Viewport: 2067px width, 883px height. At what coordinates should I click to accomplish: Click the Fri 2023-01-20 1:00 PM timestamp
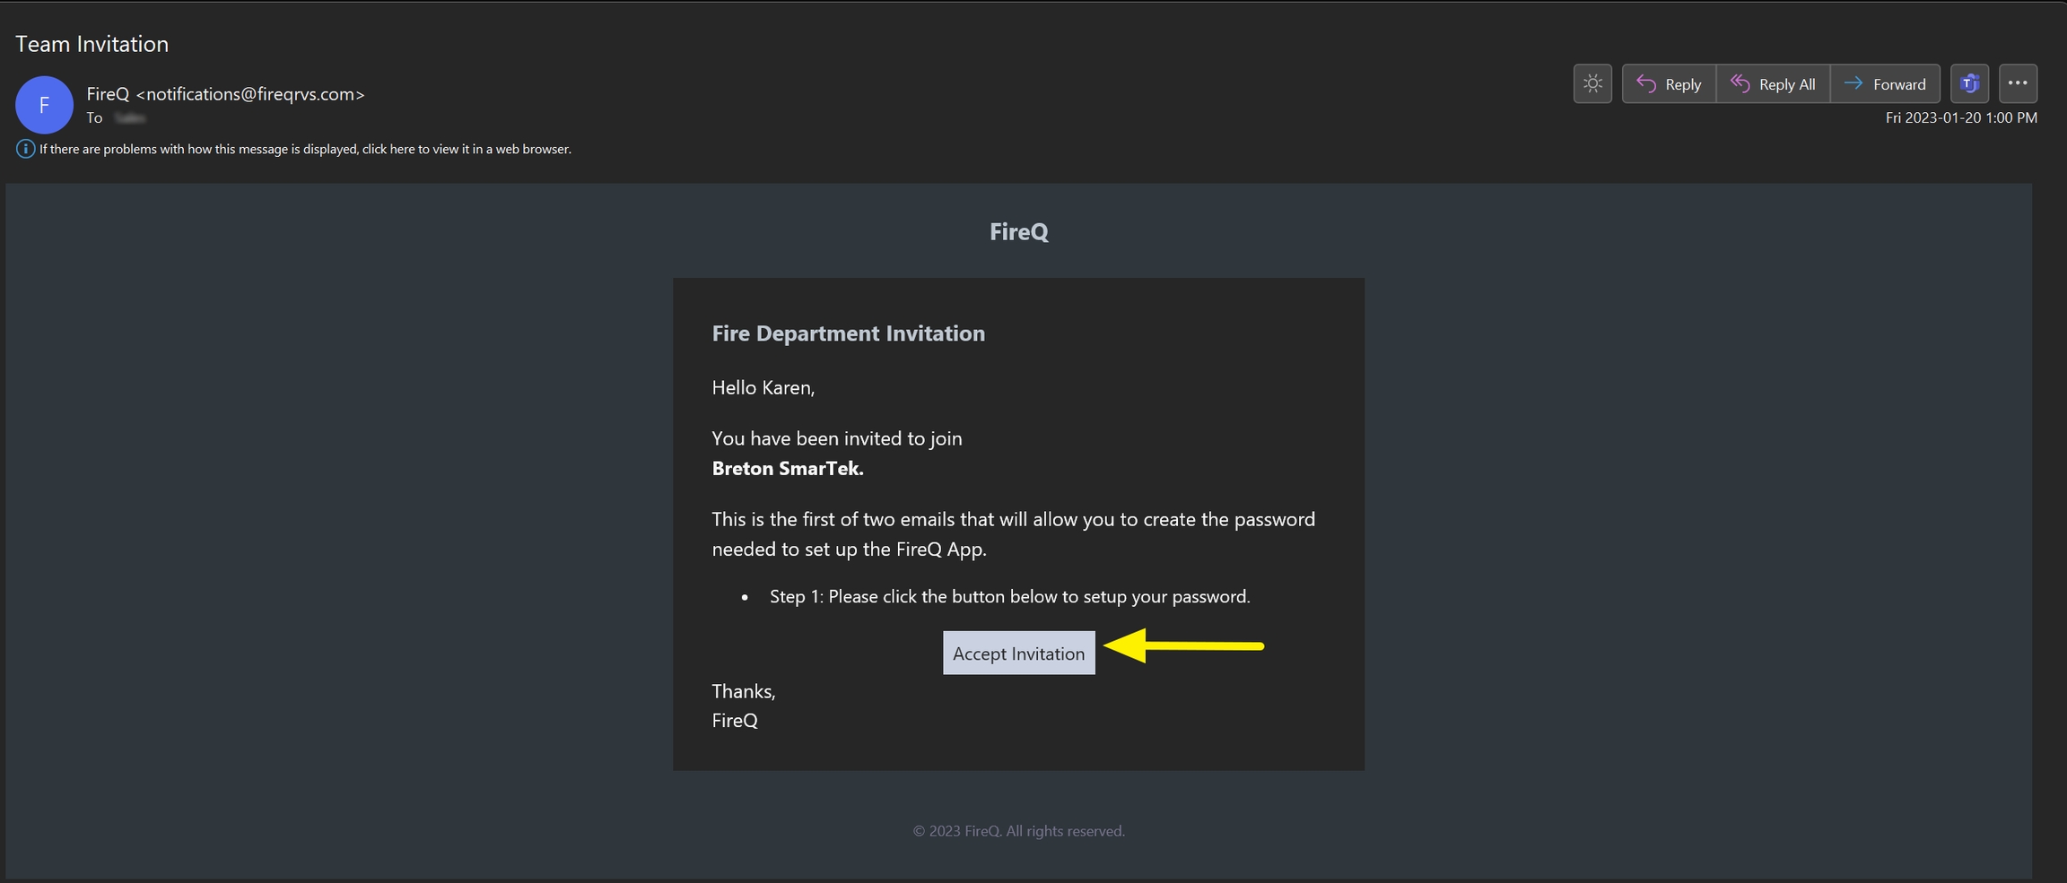click(1960, 117)
